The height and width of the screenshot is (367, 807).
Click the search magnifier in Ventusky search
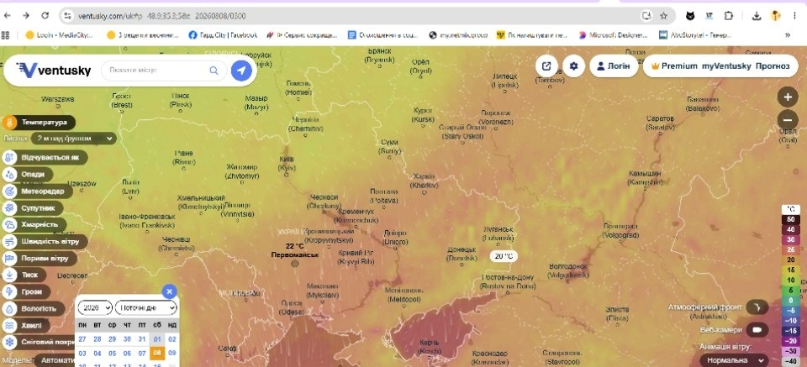[x=214, y=71]
